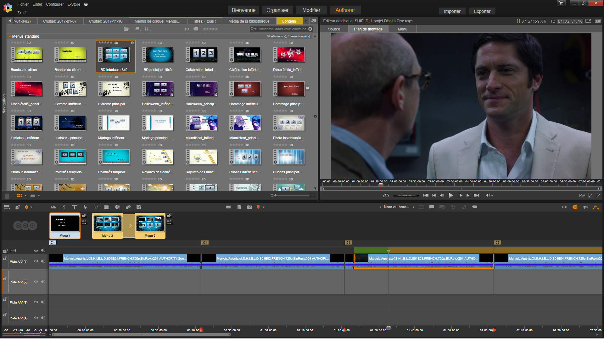Mute audio of Piste A/V (1)
This screenshot has height=339, width=604.
pyautogui.click(x=43, y=261)
